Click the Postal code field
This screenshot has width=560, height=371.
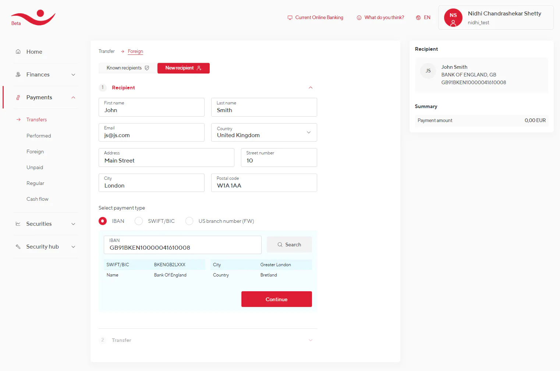pyautogui.click(x=264, y=183)
